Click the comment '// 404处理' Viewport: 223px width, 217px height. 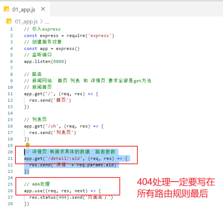click(37, 184)
